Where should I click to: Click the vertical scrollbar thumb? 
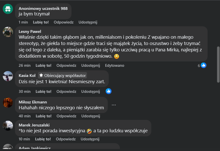tap(218, 64)
